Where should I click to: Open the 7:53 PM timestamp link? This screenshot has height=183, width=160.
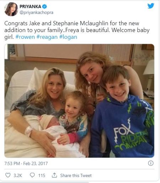click(12, 163)
